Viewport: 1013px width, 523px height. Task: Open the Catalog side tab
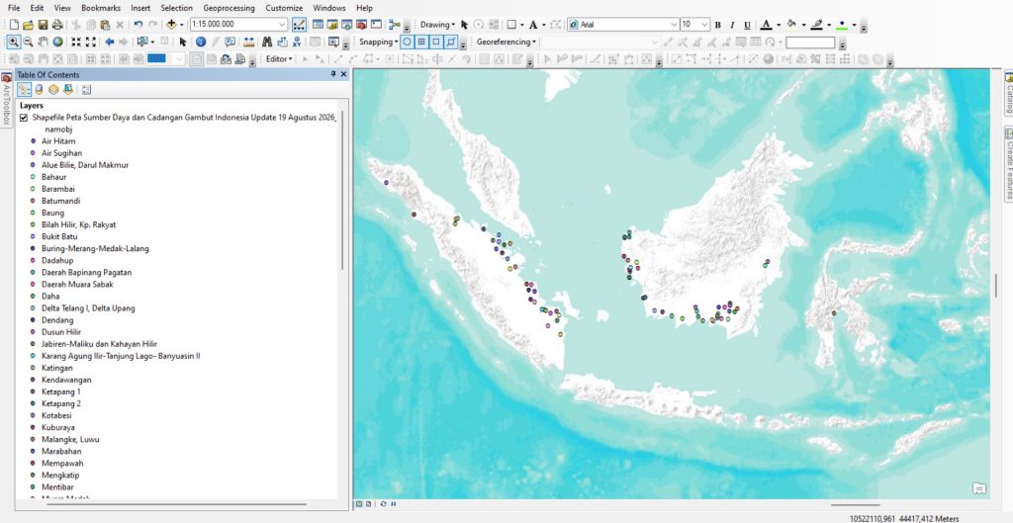pos(1008,92)
